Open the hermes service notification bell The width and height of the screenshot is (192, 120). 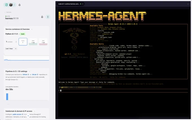tap(42, 17)
